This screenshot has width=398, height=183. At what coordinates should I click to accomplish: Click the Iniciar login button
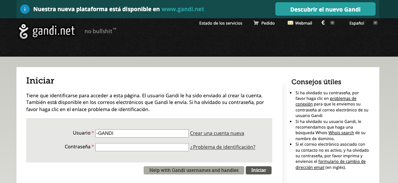click(258, 170)
